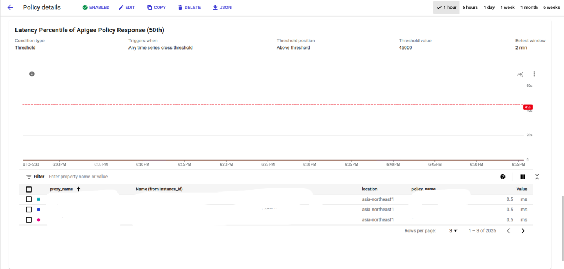Check the teal square series row

29,200
